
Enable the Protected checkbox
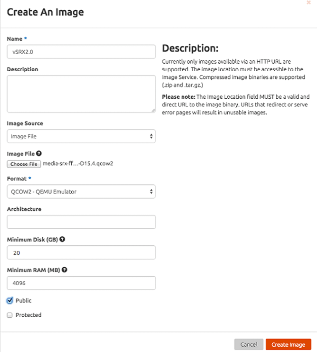point(10,315)
